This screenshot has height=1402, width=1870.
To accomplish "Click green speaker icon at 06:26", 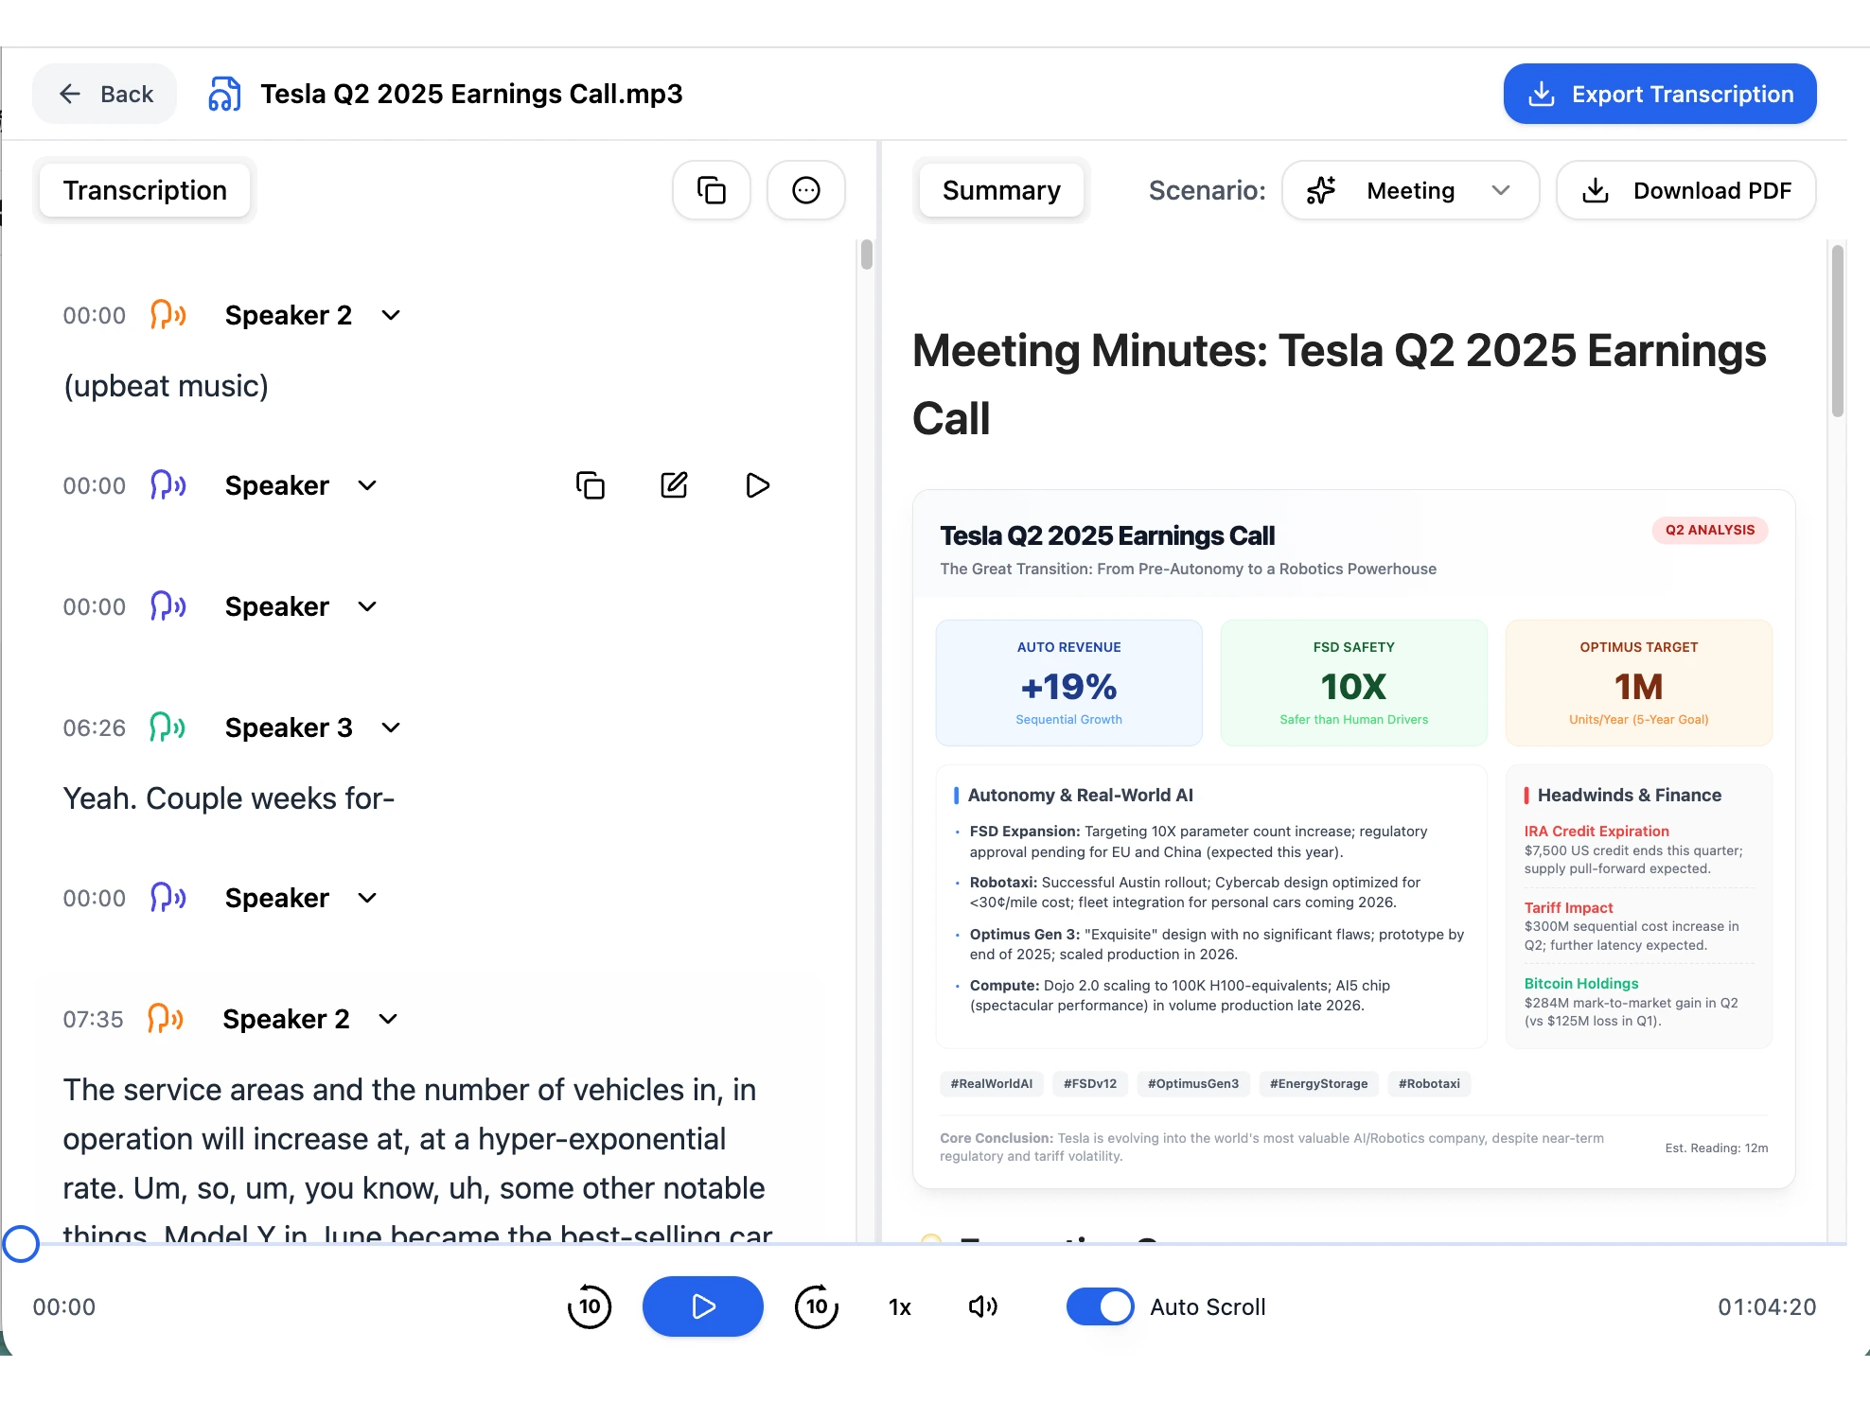I will pos(168,727).
